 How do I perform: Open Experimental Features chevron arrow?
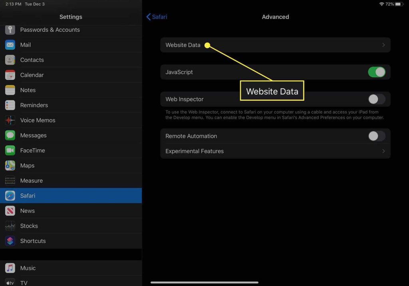point(383,151)
